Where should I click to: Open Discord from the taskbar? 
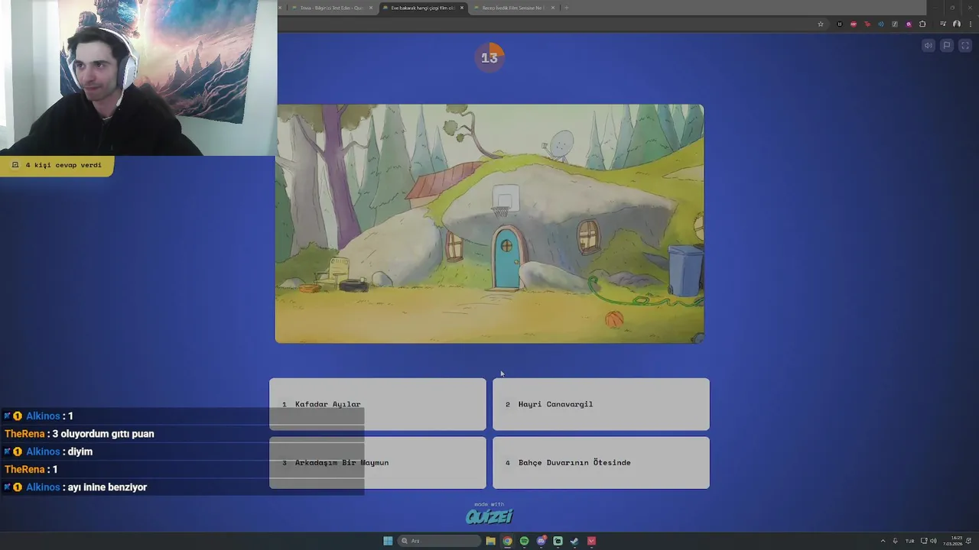click(x=541, y=541)
